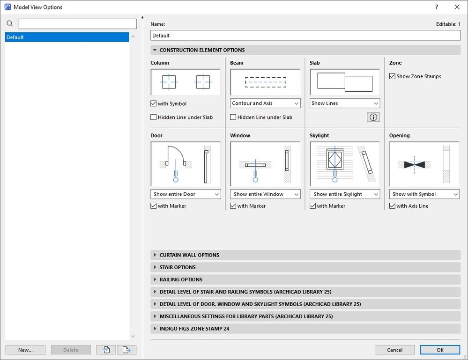
Task: Expand the Curtain Wall Options section
Action: point(189,255)
